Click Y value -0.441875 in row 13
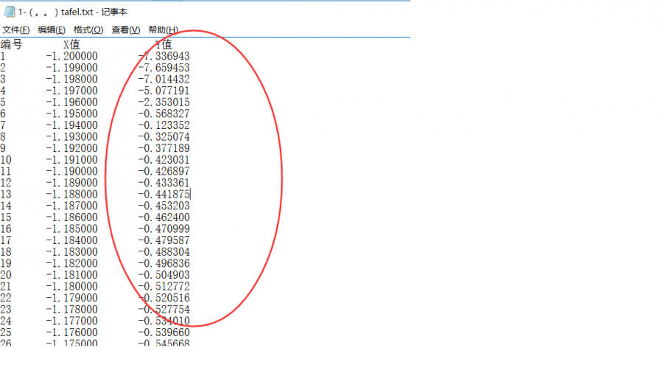This screenshot has width=663, height=373. [164, 194]
